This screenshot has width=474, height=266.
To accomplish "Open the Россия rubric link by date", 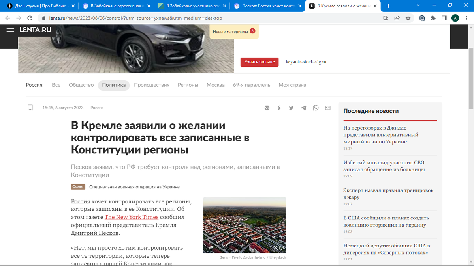I will (x=97, y=108).
